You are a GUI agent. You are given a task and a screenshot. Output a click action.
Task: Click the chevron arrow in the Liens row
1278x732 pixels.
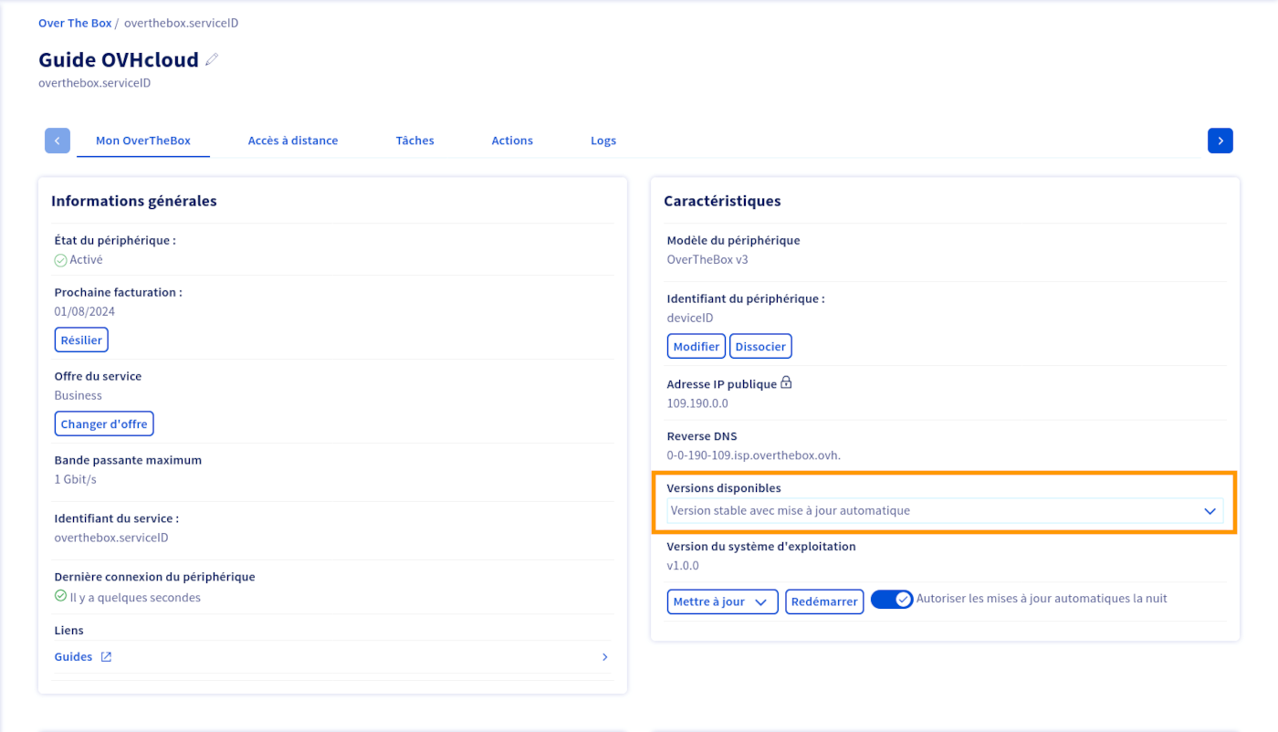[x=604, y=657]
